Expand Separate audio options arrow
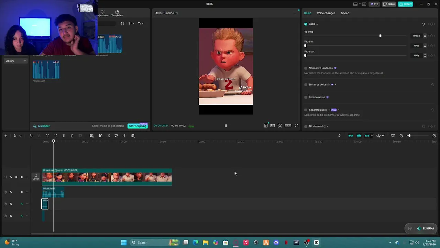 pos(339,110)
